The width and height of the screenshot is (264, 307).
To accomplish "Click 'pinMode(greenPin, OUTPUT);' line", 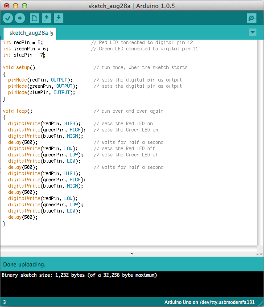I will tap(43, 86).
